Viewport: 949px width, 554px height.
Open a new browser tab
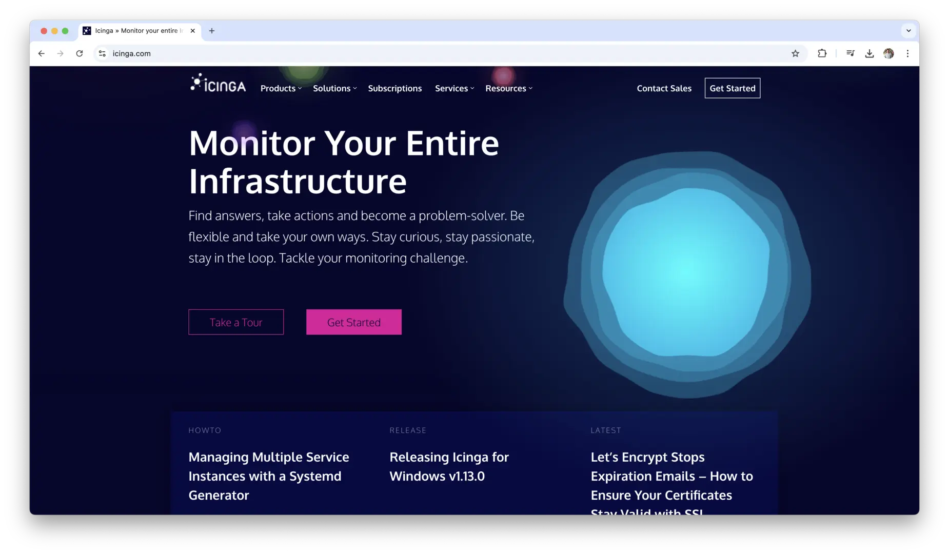pos(212,31)
